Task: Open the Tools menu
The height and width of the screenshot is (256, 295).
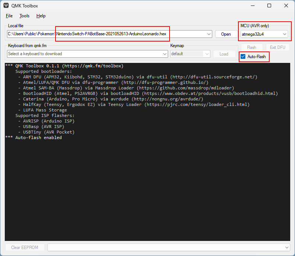Action: tap(24, 16)
